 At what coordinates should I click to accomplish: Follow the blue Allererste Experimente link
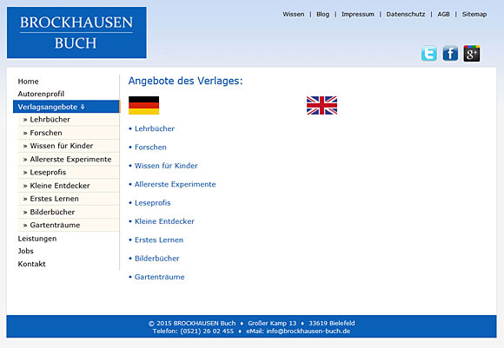(x=176, y=184)
